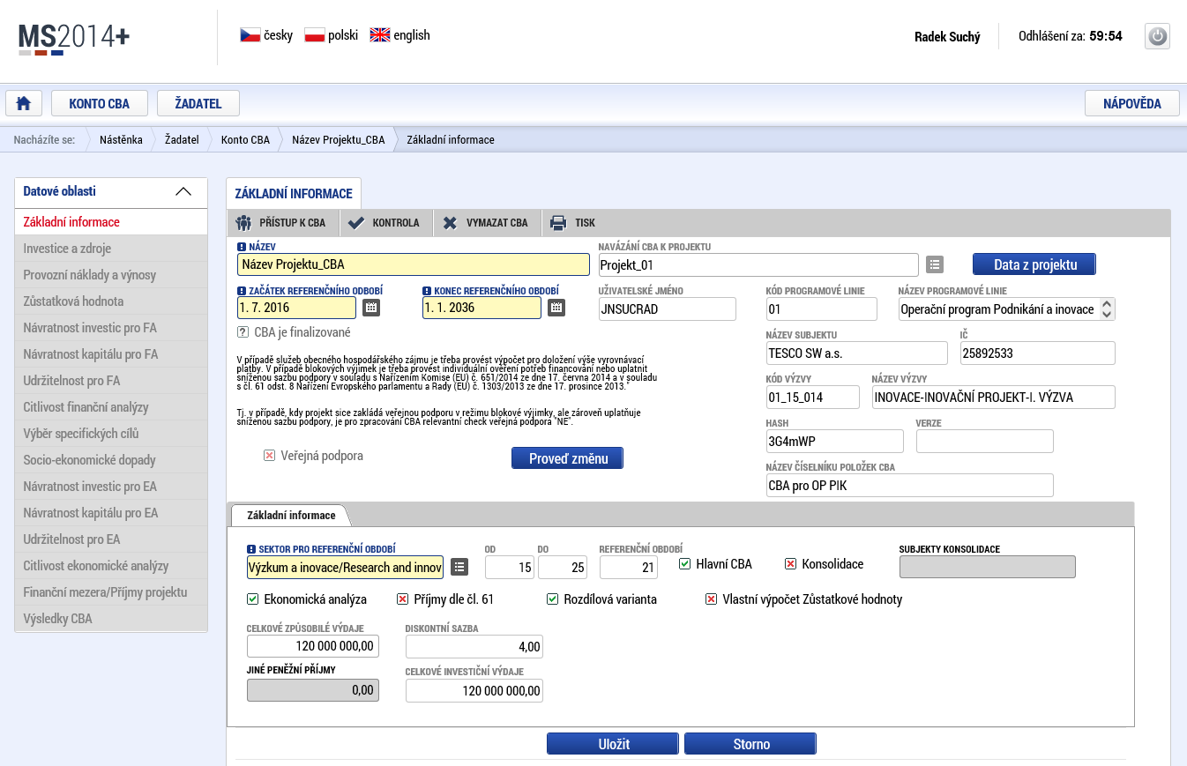Click Přístup k CBA toolbar item
Viewport: 1187px width, 766px height.
coord(280,223)
